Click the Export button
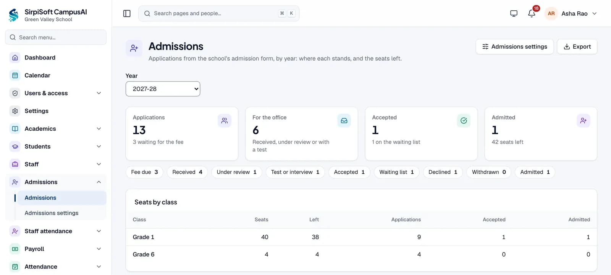611x275 pixels. 577,46
